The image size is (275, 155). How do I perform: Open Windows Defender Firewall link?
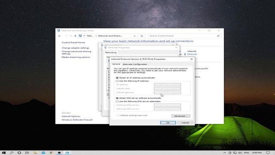click(77, 120)
